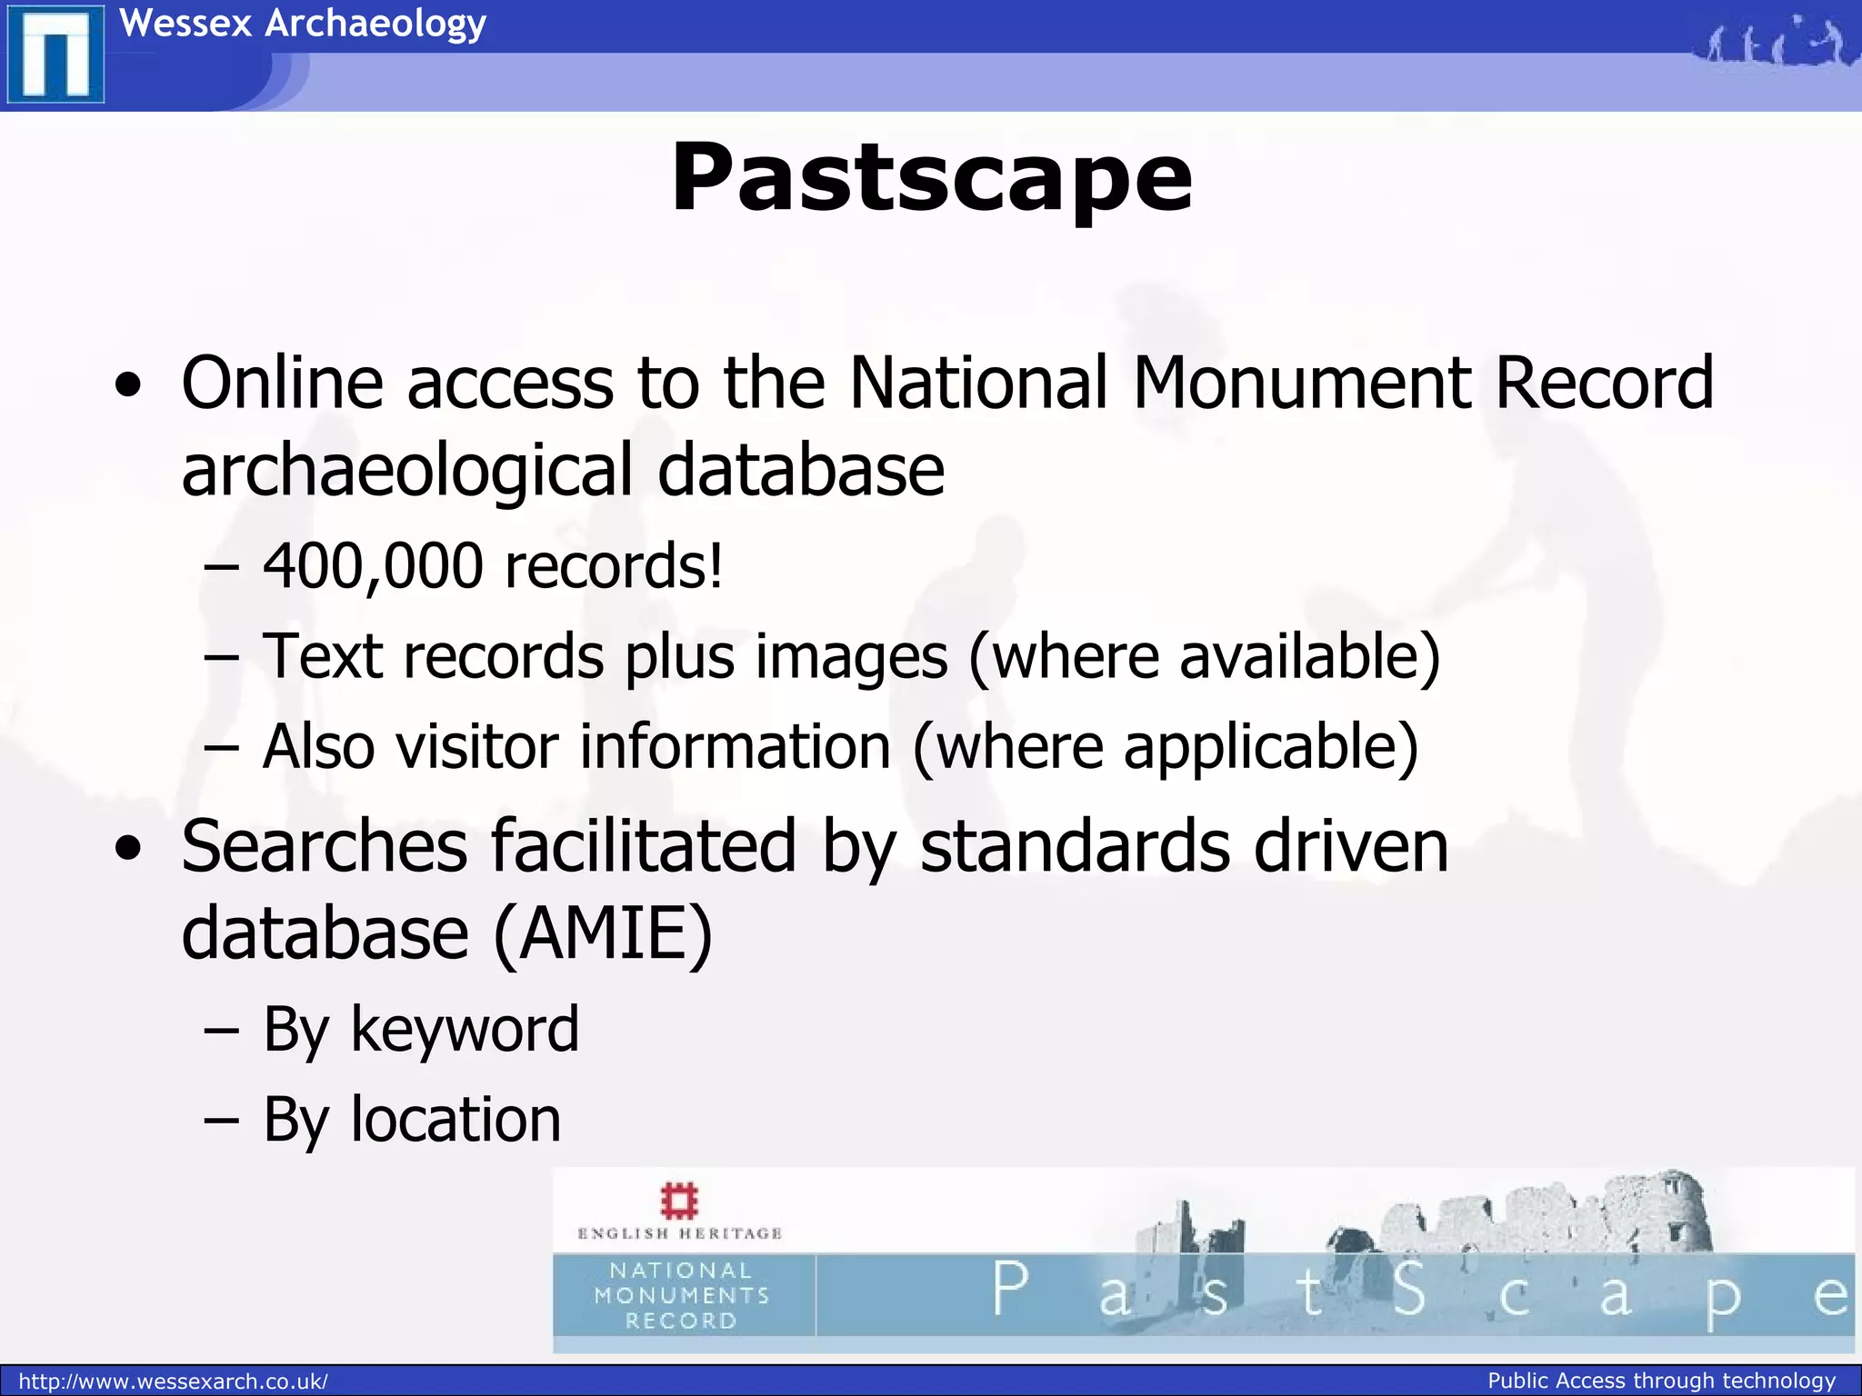Click 'Searches facilitated by standards driven' text
1862x1396 pixels.
pyautogui.click(x=815, y=846)
